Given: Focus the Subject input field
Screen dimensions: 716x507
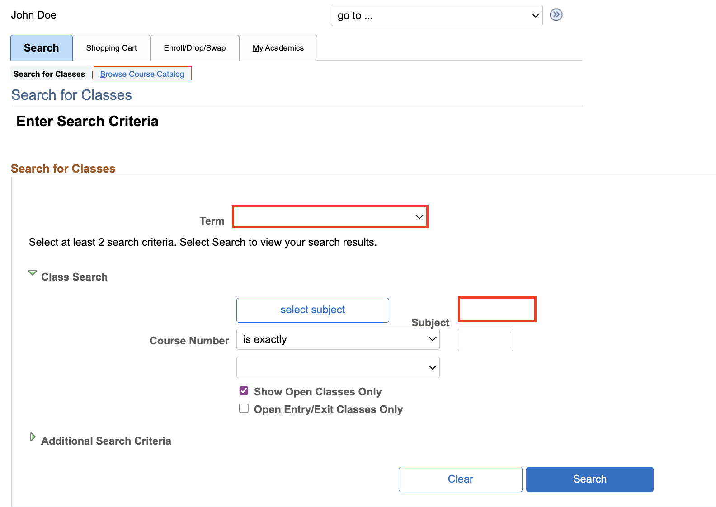Looking at the screenshot, I should 497,310.
